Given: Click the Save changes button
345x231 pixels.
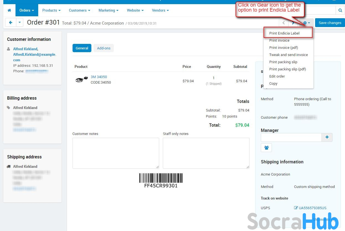Looking at the screenshot, I should click(330, 23).
